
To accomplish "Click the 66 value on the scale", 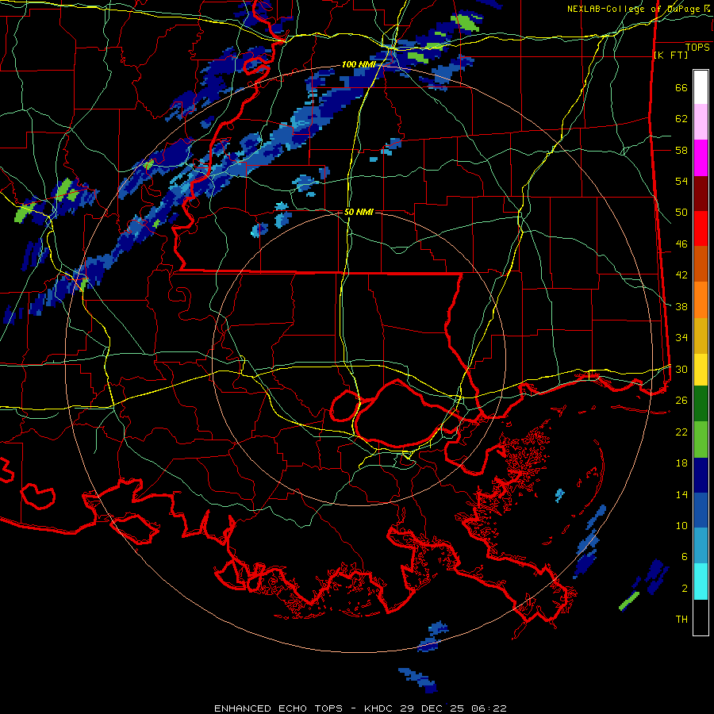I will tap(681, 88).
